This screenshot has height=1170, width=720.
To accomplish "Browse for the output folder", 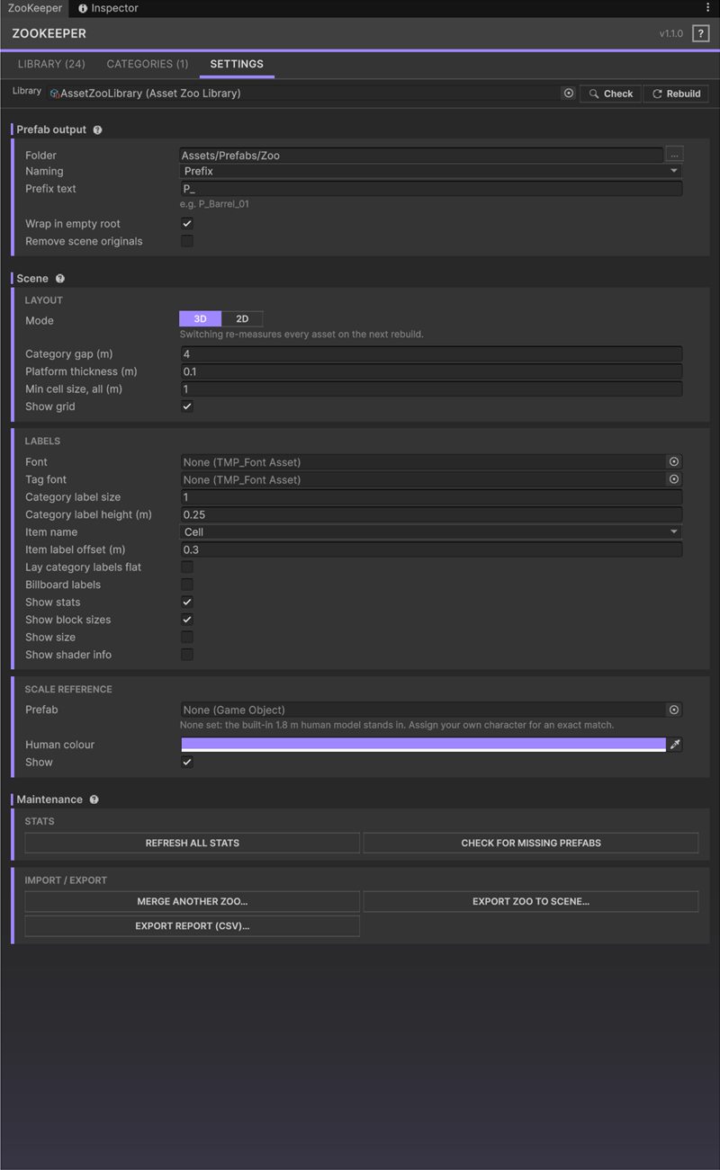I will tap(674, 155).
